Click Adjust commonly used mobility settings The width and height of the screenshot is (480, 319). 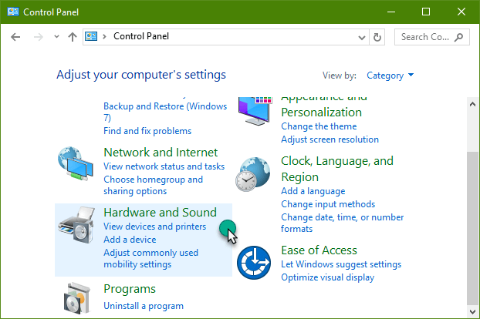pyautogui.click(x=151, y=258)
